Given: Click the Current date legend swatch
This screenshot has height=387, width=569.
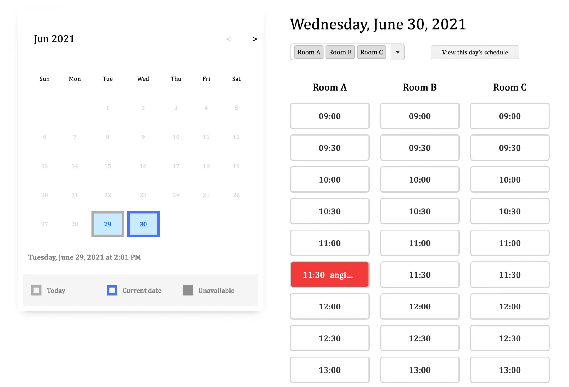Looking at the screenshot, I should pos(112,290).
